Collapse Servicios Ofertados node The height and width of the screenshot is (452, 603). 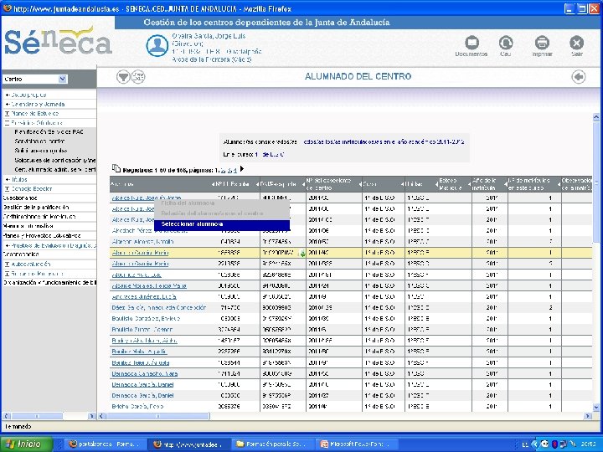(x=8, y=123)
